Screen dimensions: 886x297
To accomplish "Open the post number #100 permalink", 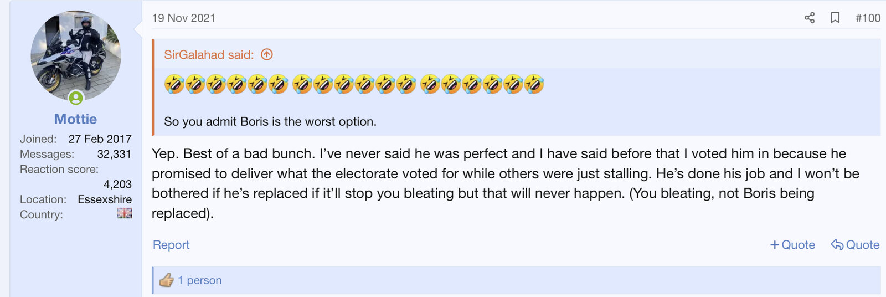I will coord(868,18).
